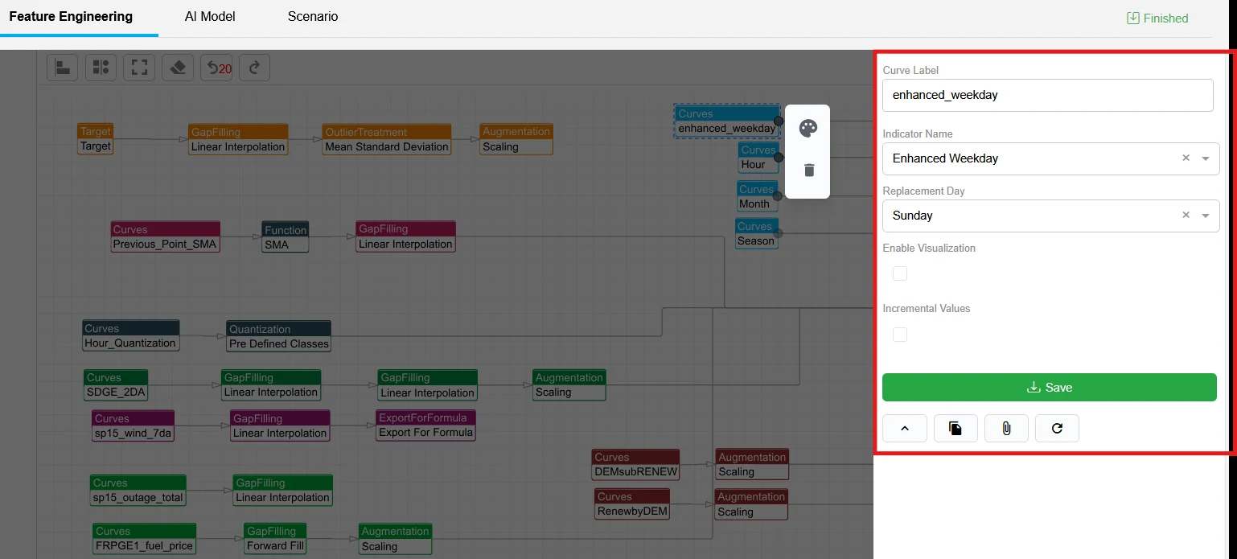This screenshot has width=1237, height=559.
Task: Select the Scaling node fed by DEMsubRENEW
Action: pos(752,464)
